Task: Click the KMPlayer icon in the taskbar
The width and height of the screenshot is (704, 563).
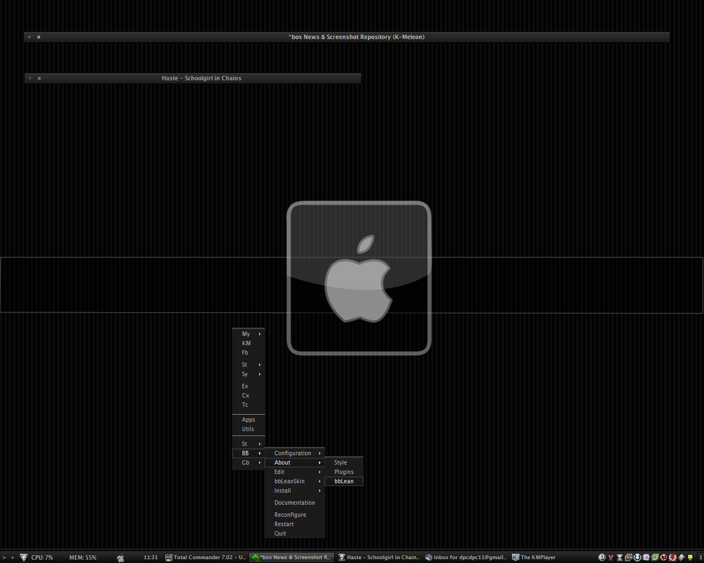Action: click(515, 557)
